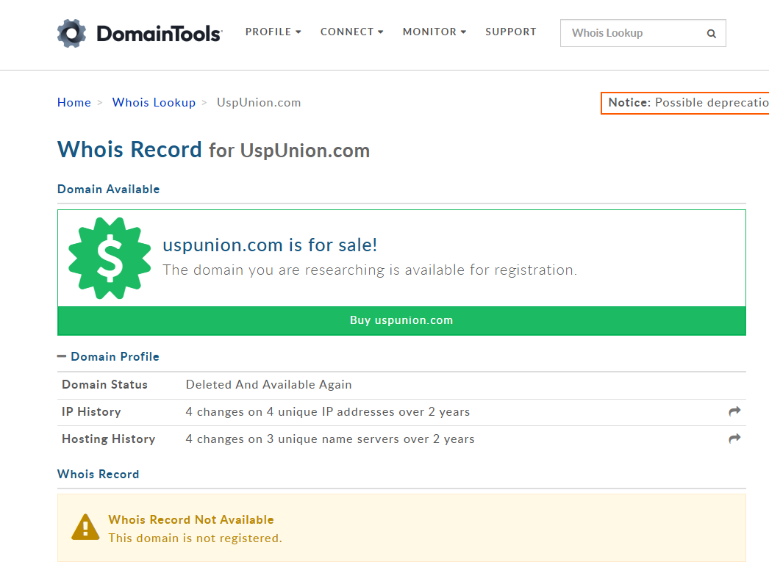Click the search magnifier icon

pos(711,33)
